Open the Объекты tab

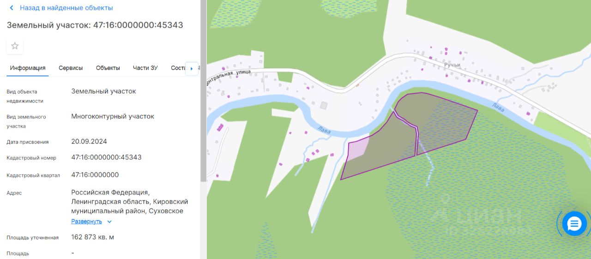point(108,68)
